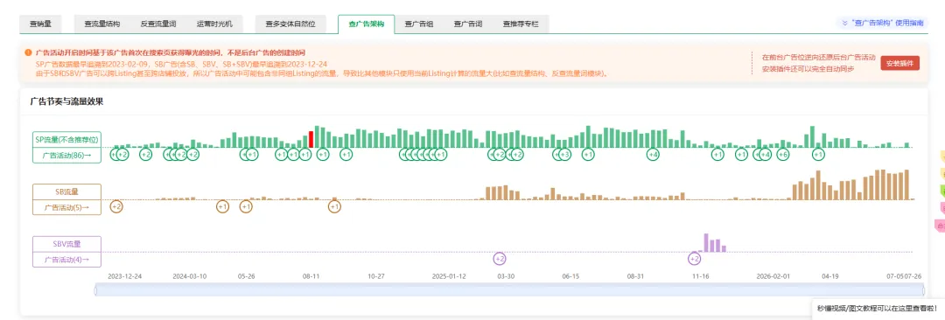This screenshot has width=945, height=320.
Task: Go to the 查多变体自然位 tab
Action: click(290, 24)
